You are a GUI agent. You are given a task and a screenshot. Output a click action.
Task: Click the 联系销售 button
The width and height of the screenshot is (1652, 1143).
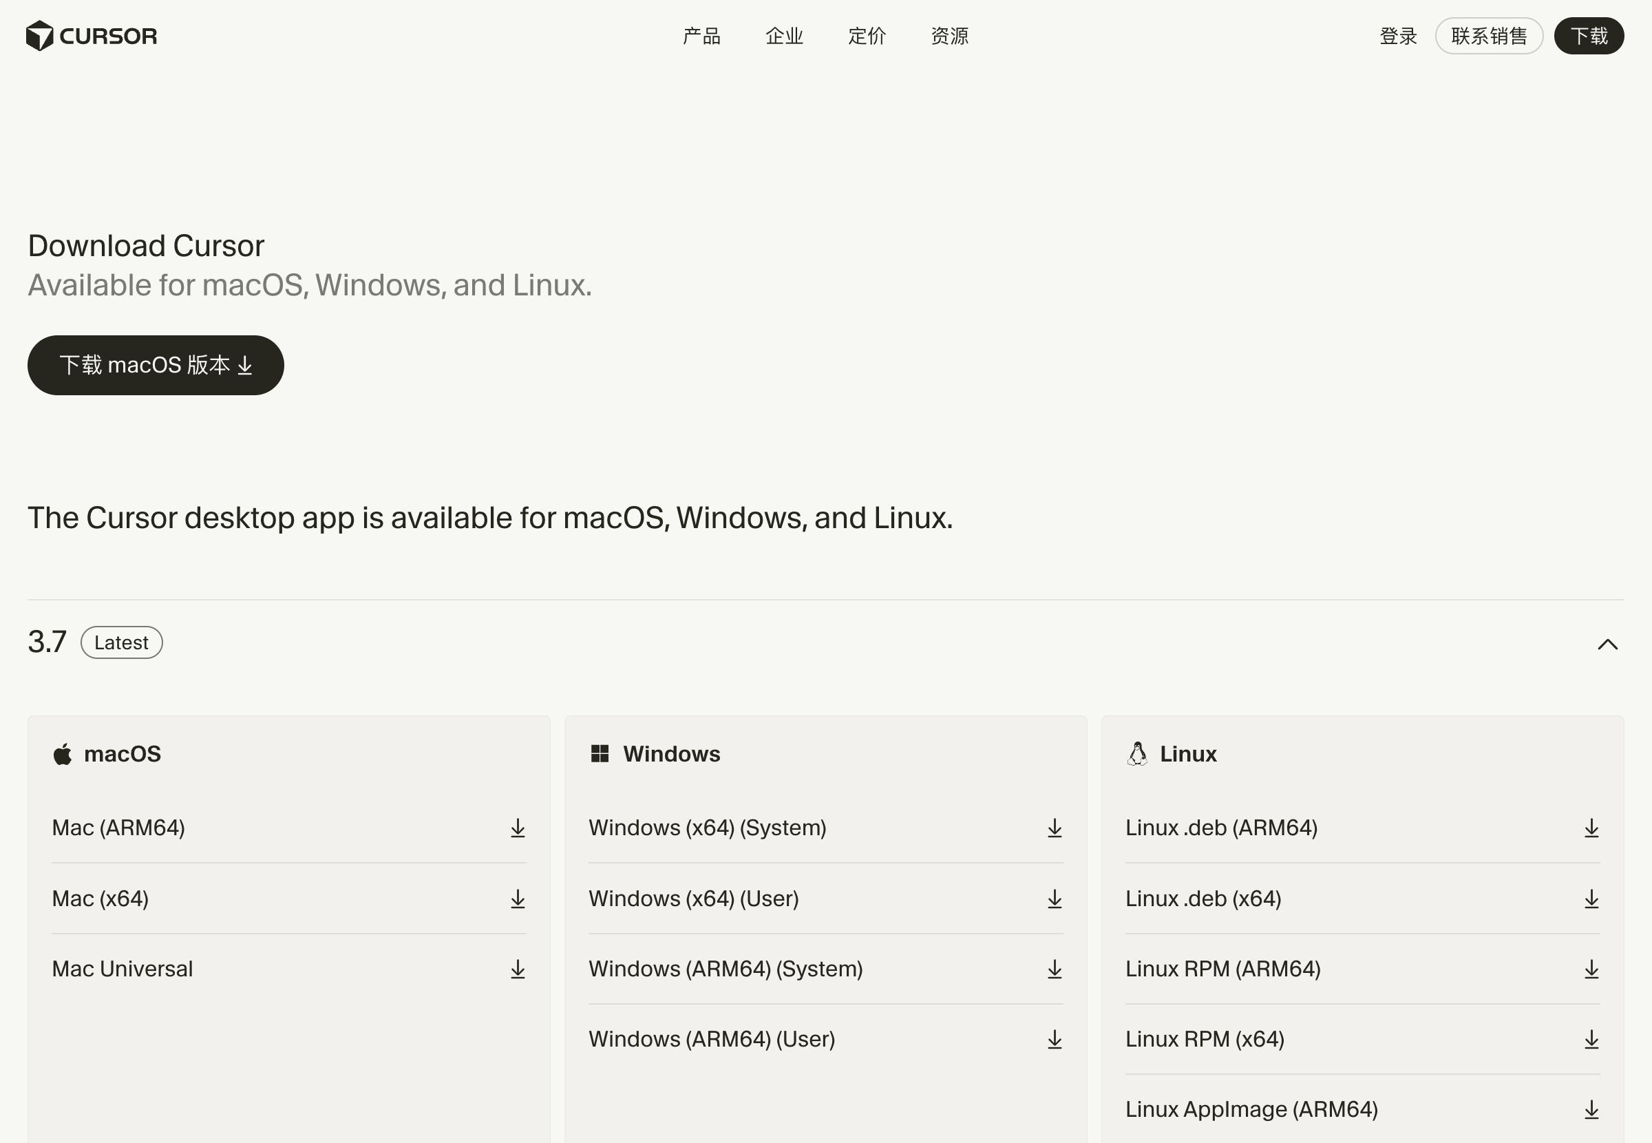[1489, 36]
